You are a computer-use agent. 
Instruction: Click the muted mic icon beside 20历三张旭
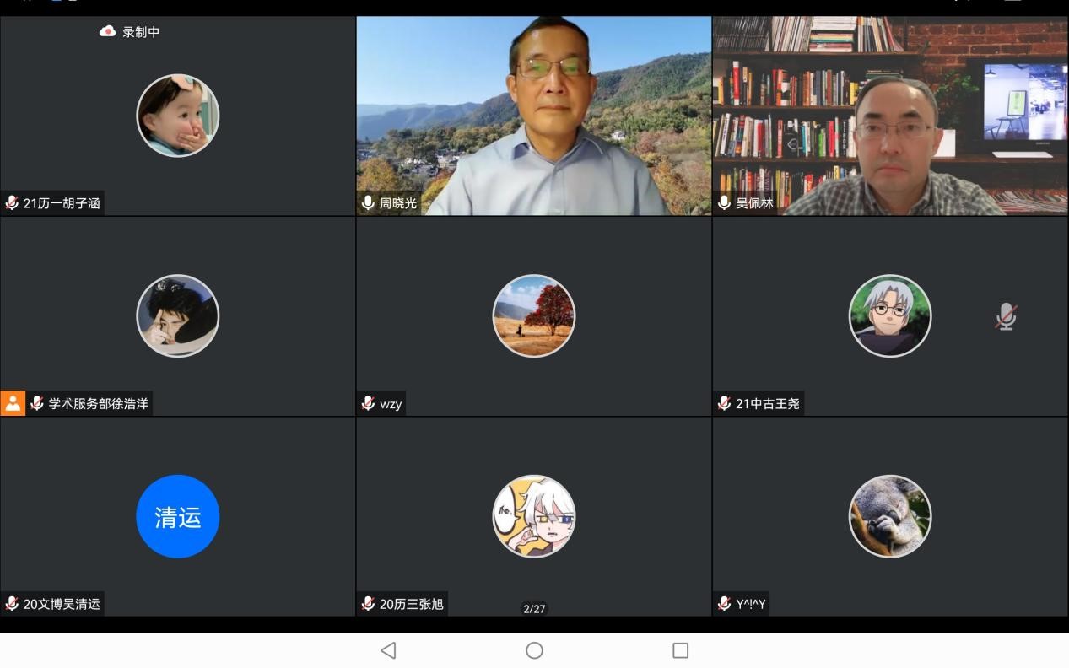pyautogui.click(x=368, y=604)
